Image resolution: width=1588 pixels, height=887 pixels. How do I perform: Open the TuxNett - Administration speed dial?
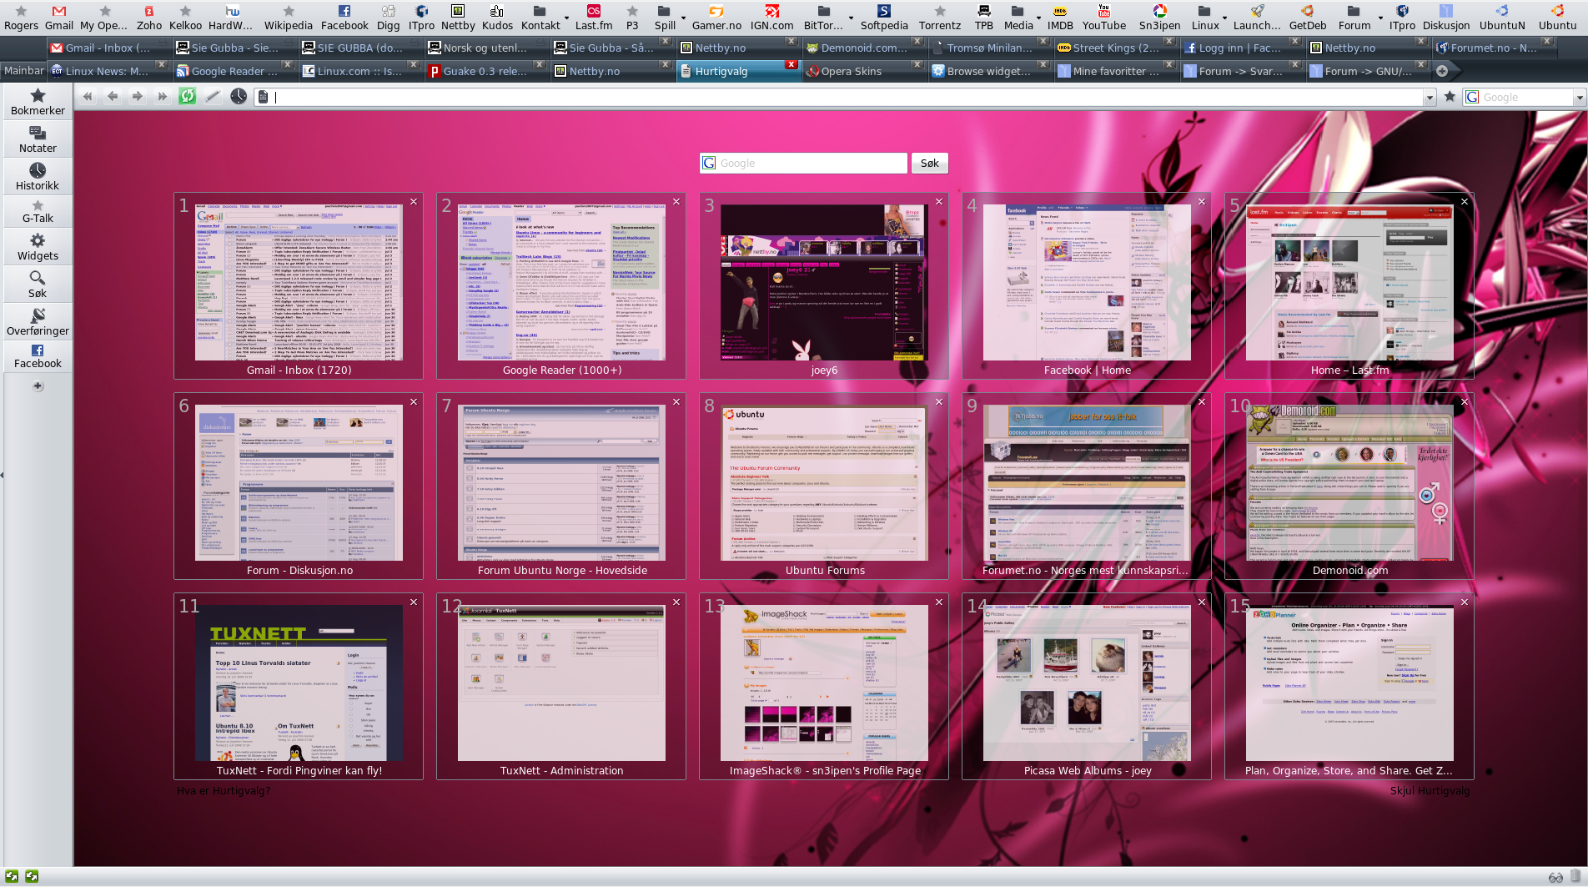tap(561, 686)
